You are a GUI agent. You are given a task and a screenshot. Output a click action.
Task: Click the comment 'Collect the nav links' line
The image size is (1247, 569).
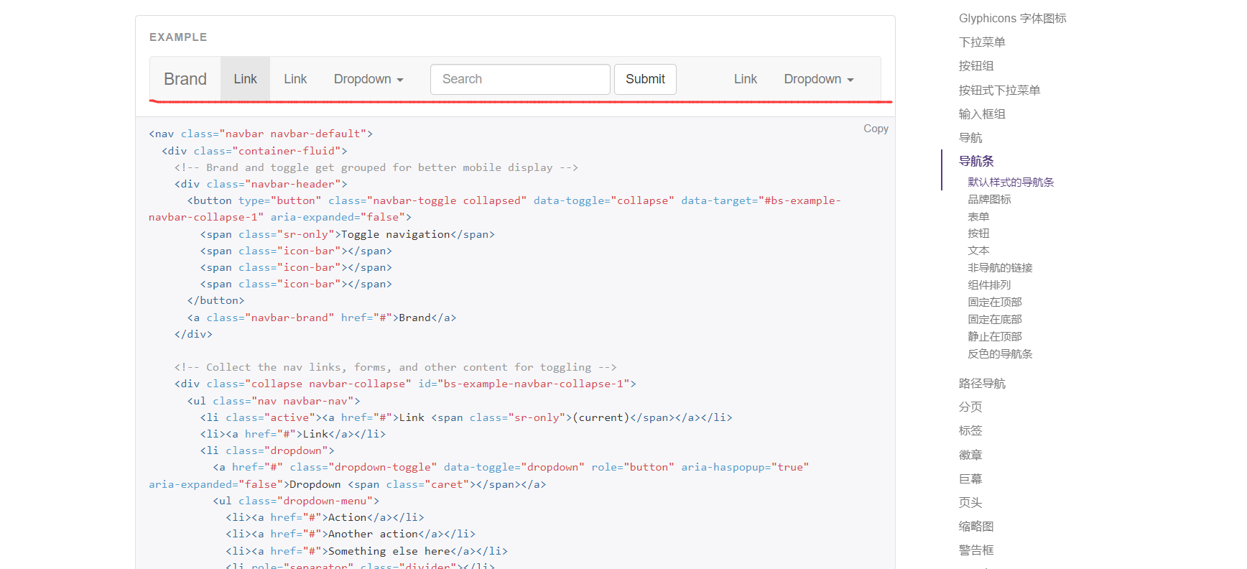(395, 368)
